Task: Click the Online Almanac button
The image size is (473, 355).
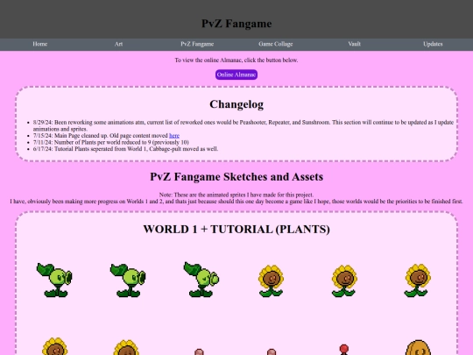Action: pos(236,75)
